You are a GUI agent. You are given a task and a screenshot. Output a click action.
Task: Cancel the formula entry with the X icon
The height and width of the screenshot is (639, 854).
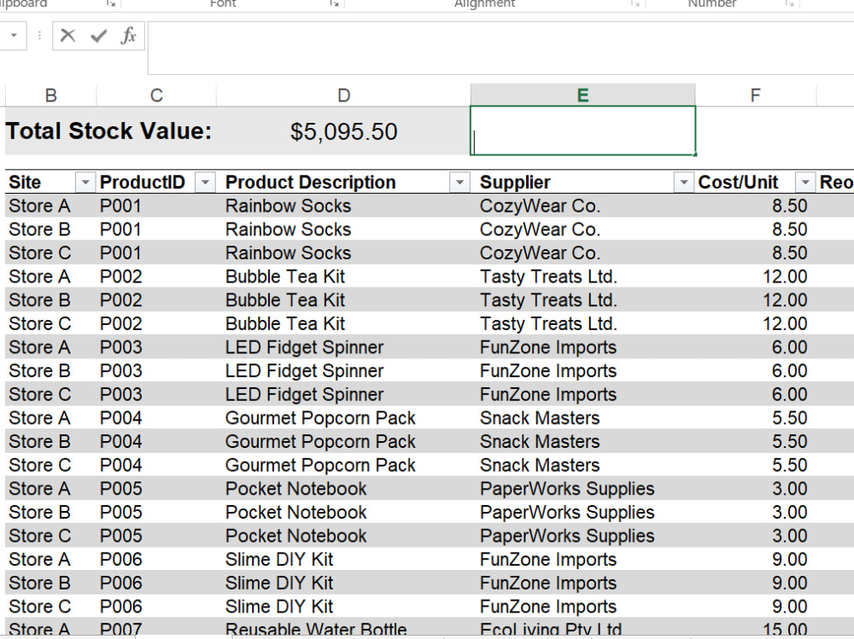tap(67, 36)
